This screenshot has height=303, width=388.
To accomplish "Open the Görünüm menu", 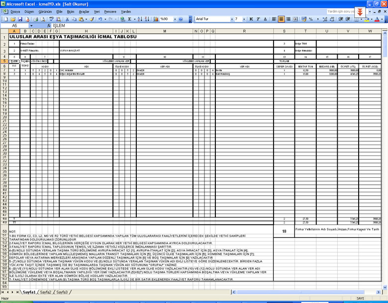I will (45, 11).
